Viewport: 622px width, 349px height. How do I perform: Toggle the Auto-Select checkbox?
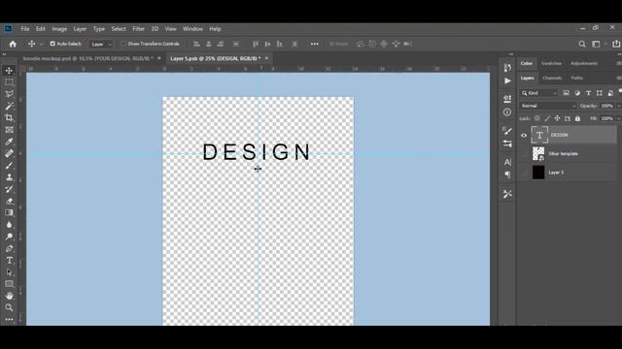tap(52, 44)
